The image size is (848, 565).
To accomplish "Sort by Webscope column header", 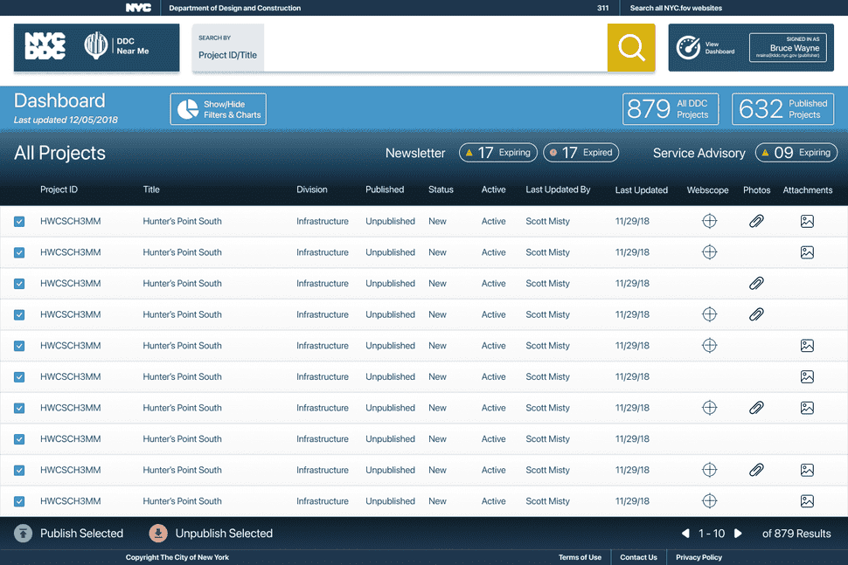I will 707,190.
